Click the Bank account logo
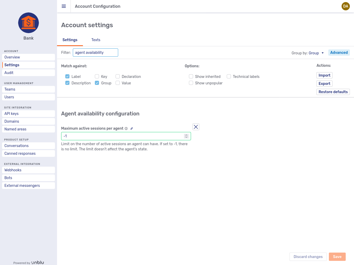The width and height of the screenshot is (354, 265). pyautogui.click(x=28, y=23)
